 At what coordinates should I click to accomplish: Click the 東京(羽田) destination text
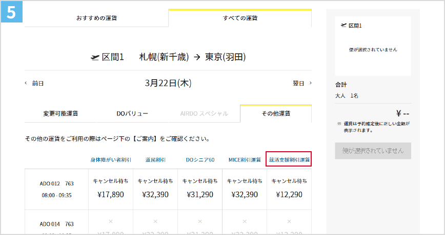226,57
